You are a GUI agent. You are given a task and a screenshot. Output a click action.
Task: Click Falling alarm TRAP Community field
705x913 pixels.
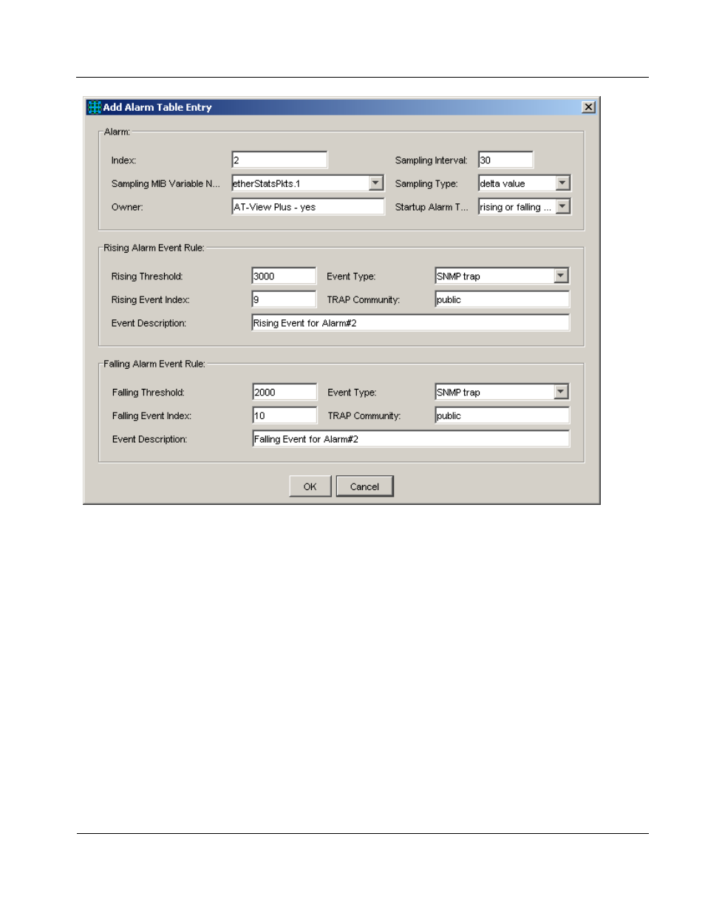503,415
